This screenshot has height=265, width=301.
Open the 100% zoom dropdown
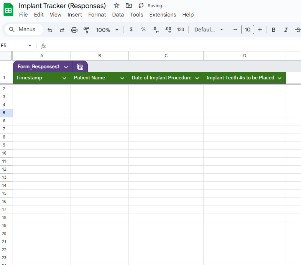107,30
